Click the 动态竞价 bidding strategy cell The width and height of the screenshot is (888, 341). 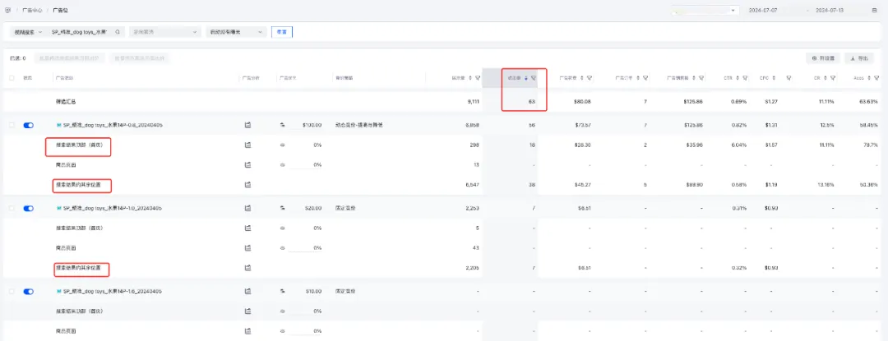pyautogui.click(x=359, y=125)
